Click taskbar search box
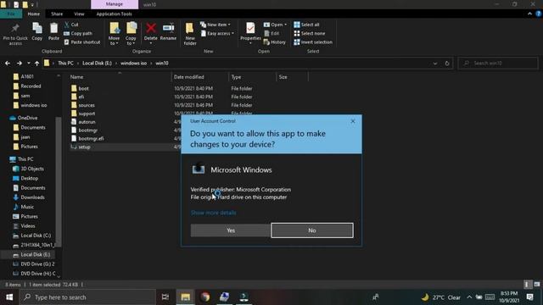 [x=88, y=297]
